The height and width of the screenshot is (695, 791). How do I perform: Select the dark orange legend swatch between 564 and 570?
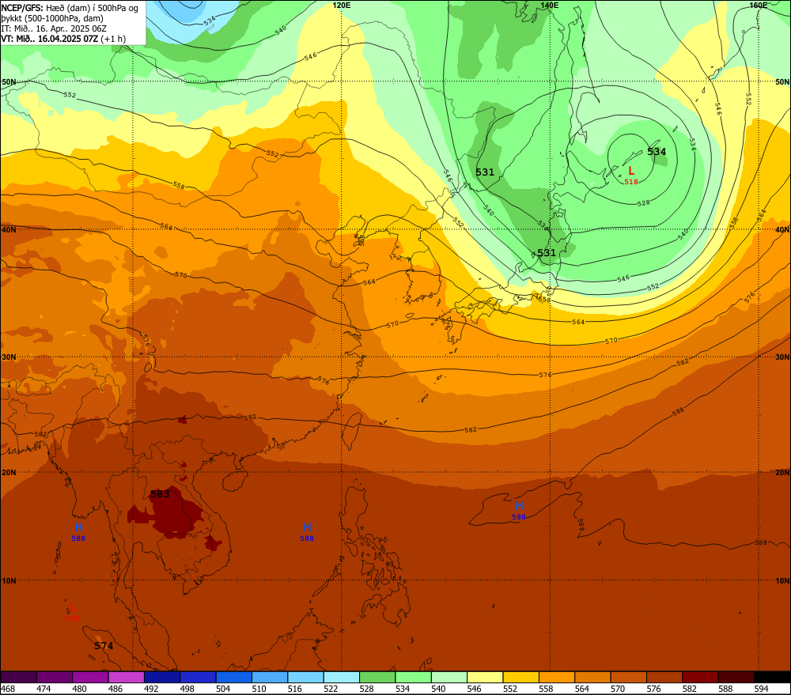[x=592, y=677]
